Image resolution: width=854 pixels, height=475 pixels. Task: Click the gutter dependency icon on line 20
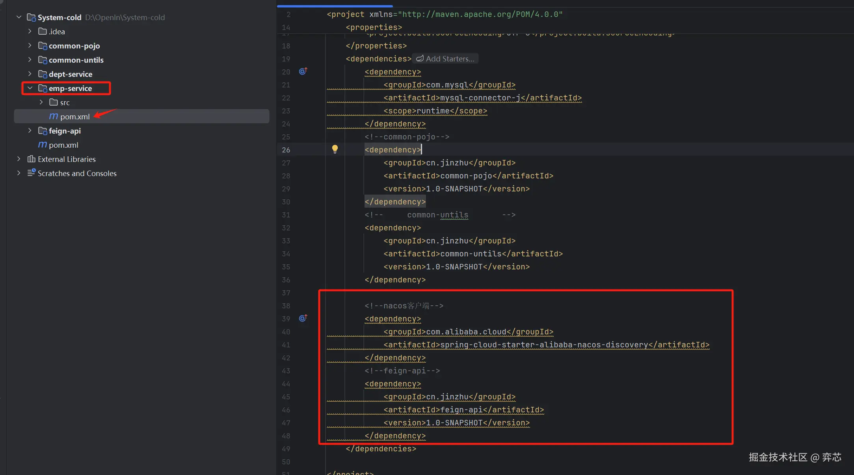pyautogui.click(x=303, y=71)
